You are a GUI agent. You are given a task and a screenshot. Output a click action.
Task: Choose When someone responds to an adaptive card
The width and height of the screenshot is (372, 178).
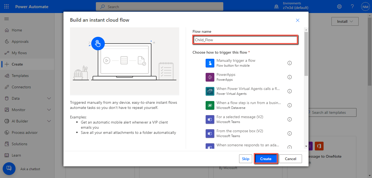(249, 146)
